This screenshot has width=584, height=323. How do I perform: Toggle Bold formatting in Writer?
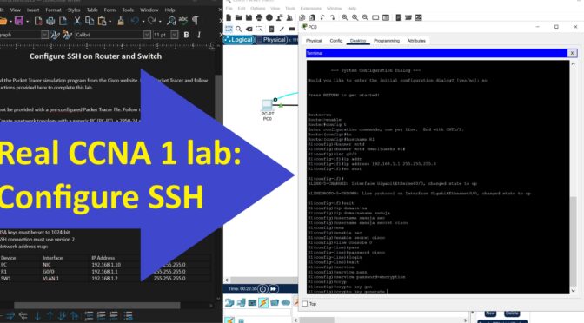(186, 35)
